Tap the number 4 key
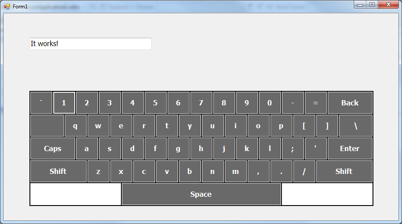Viewport: 402px width, 224px height. pos(132,103)
